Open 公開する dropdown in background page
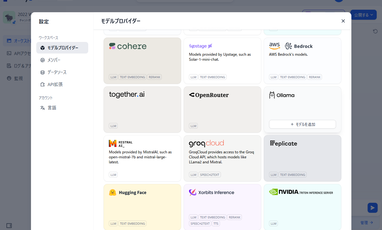This screenshot has height=230, width=382. coord(364,15)
